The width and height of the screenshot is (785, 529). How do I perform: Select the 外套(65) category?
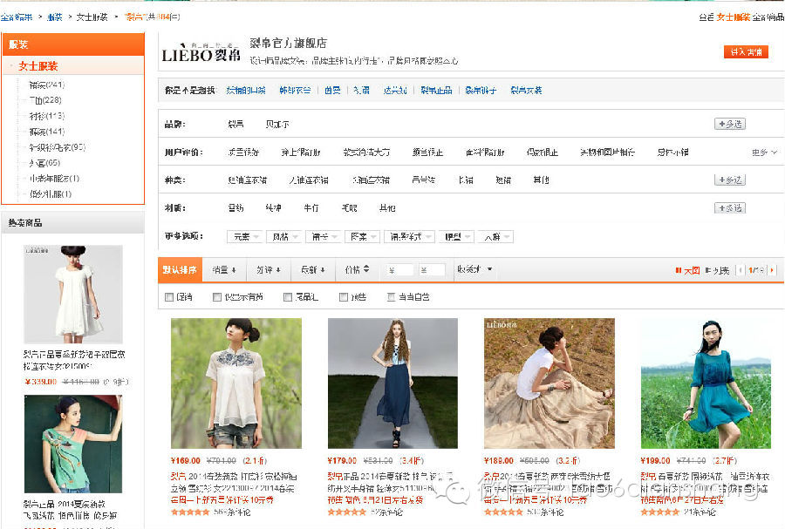pos(45,163)
